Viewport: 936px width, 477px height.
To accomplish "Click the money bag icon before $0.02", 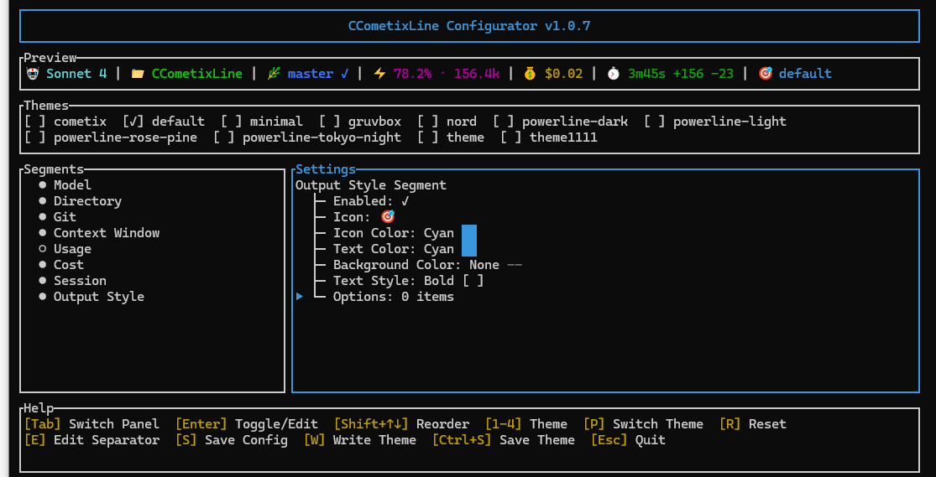I will click(530, 74).
